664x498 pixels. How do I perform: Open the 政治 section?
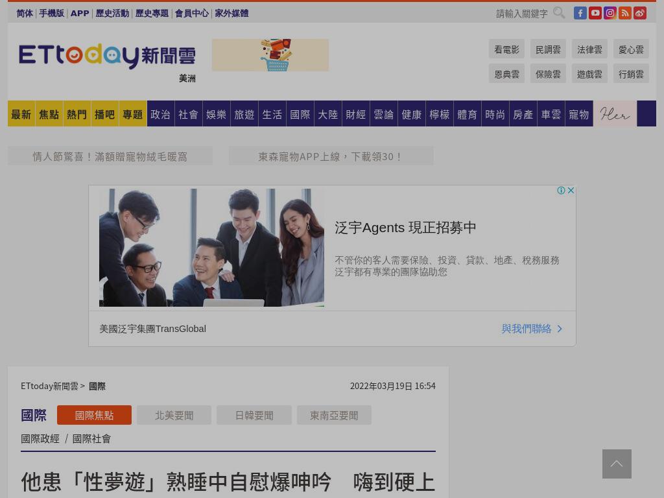161,114
